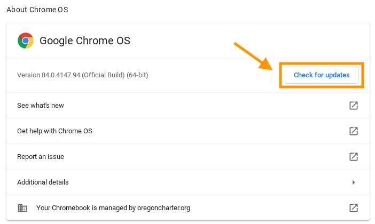Click the About Chrome OS page heading

point(37,10)
